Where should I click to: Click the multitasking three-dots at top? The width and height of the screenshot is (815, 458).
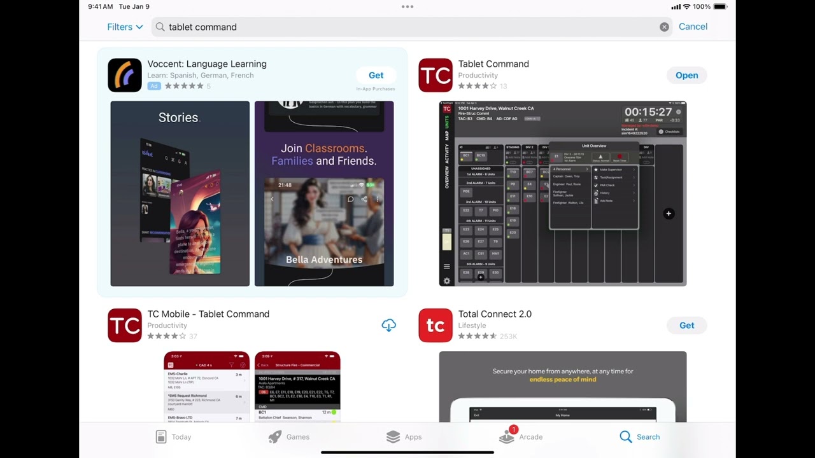[x=407, y=6]
